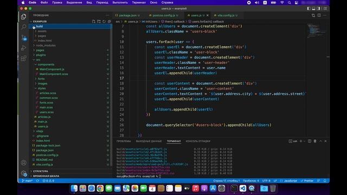Screen dimensions: 347x195
Task: Kill terminal with the trash icon
Action: point(315,141)
